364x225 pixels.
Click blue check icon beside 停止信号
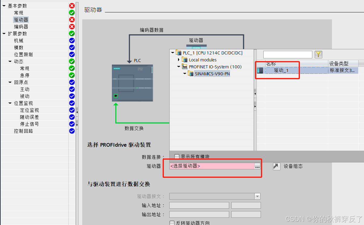72,124
